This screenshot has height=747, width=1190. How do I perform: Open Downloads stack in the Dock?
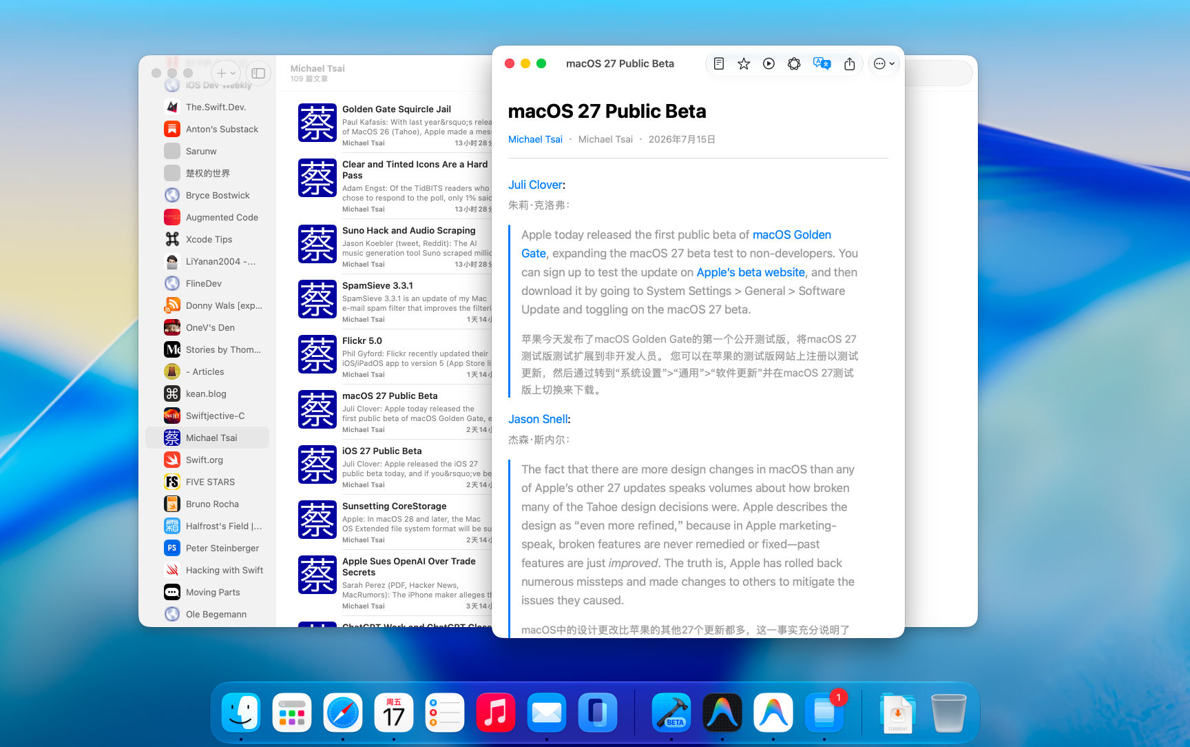(898, 713)
